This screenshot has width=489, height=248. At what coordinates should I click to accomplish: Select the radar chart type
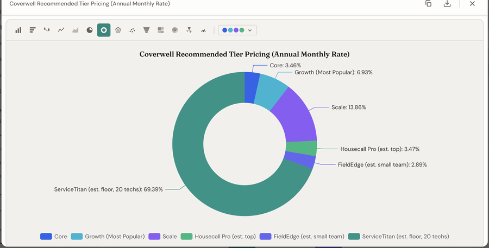coord(118,30)
